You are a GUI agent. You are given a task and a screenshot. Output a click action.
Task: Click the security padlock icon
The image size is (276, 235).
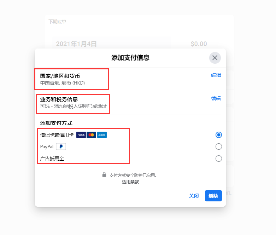coord(104,175)
